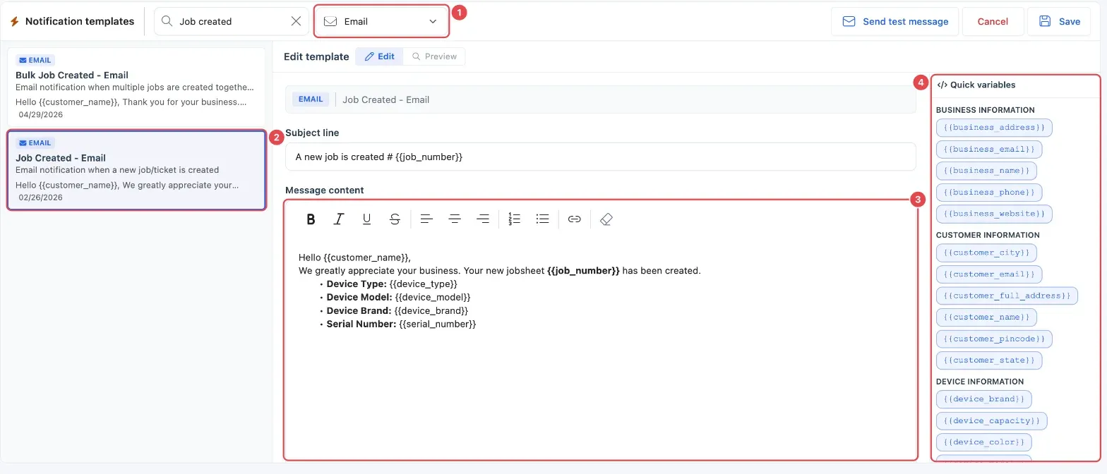Screen dimensions: 1107x474
Task: Switch to the Preview tab
Action: tap(434, 56)
